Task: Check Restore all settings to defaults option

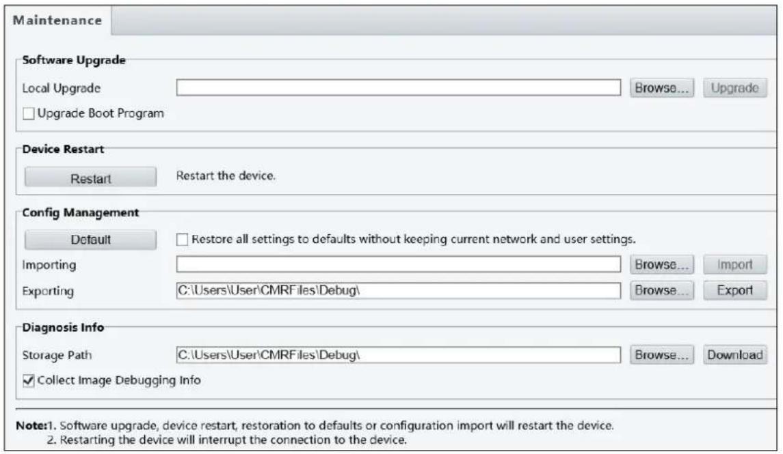Action: pos(183,240)
